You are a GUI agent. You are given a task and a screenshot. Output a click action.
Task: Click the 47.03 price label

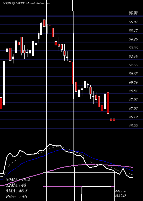[x=133, y=109]
